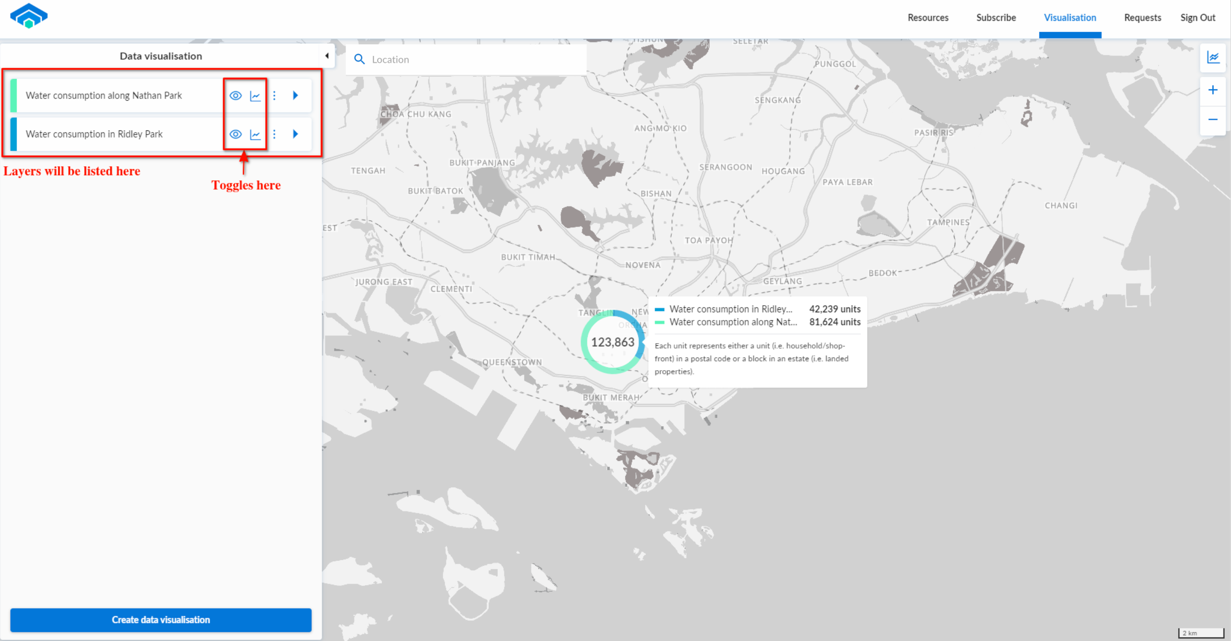
Task: Go to the Requests page
Action: [1142, 18]
